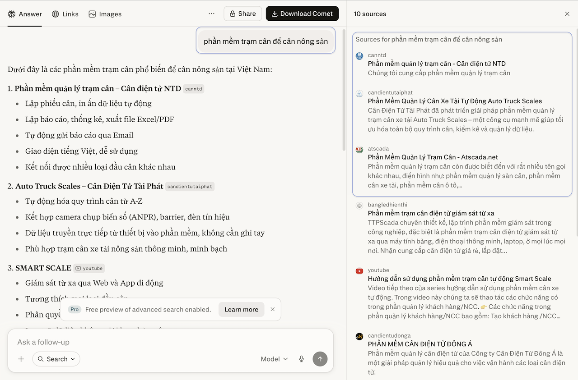Viewport: 578px width, 380px height.
Task: Click the canntd source favicon
Action: point(359,56)
